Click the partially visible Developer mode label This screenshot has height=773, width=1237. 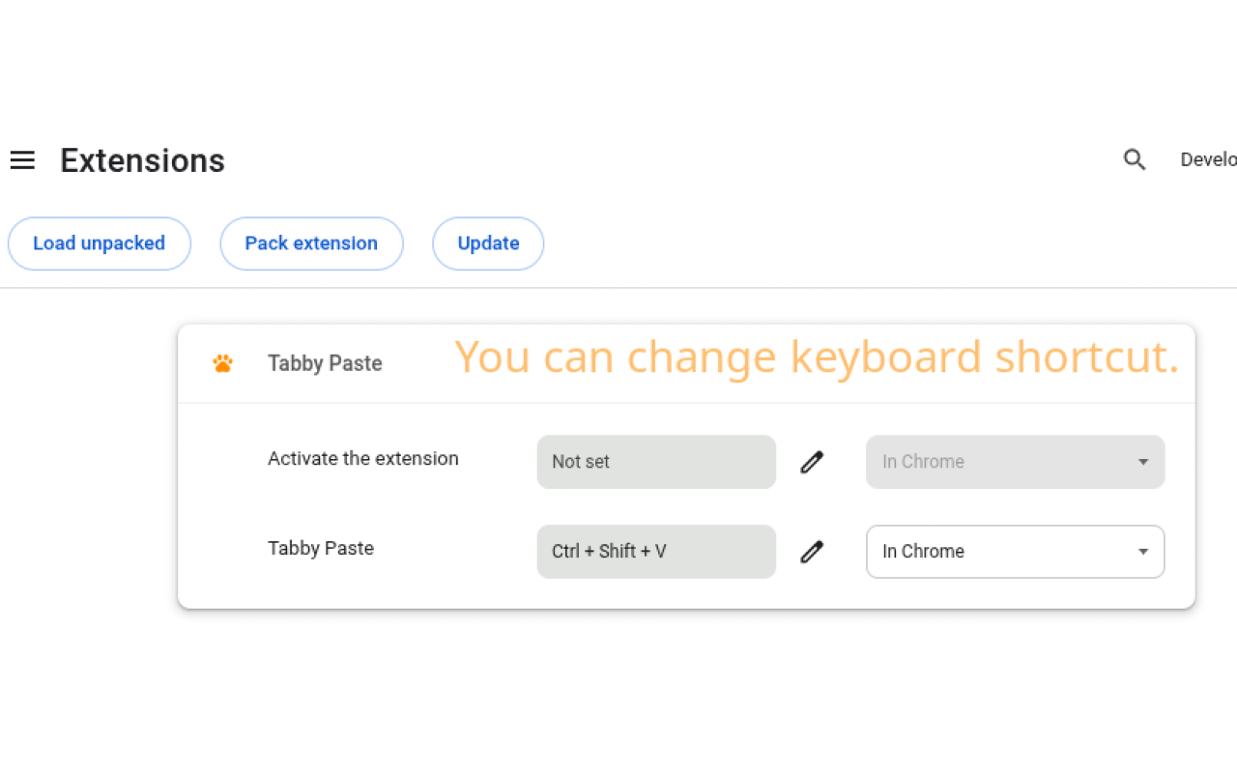[1208, 160]
